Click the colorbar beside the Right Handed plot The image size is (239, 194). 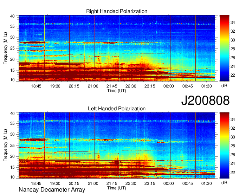224,48
